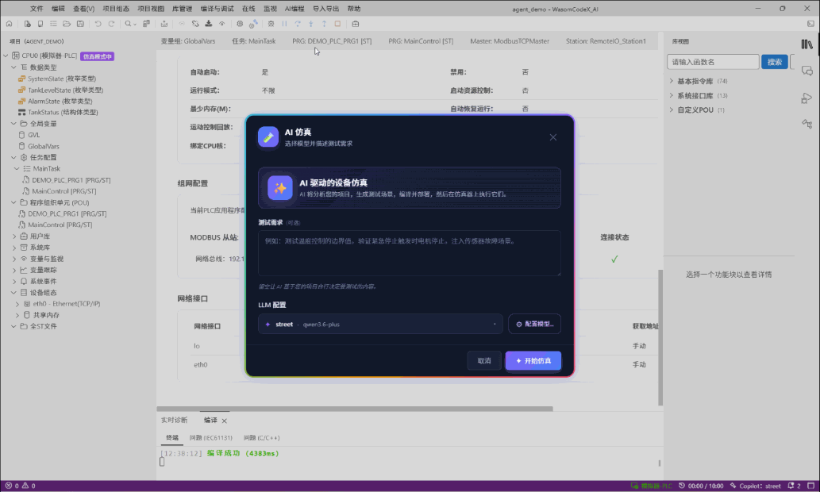Click 00:00 / 10:00 timer in status bar

click(x=701, y=486)
